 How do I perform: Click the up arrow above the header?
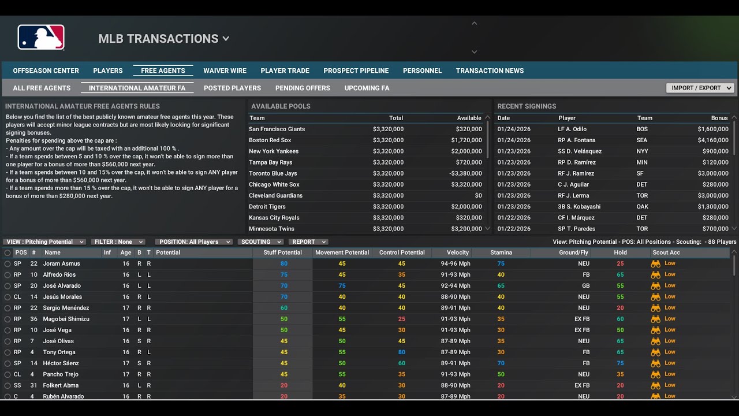coord(474,24)
